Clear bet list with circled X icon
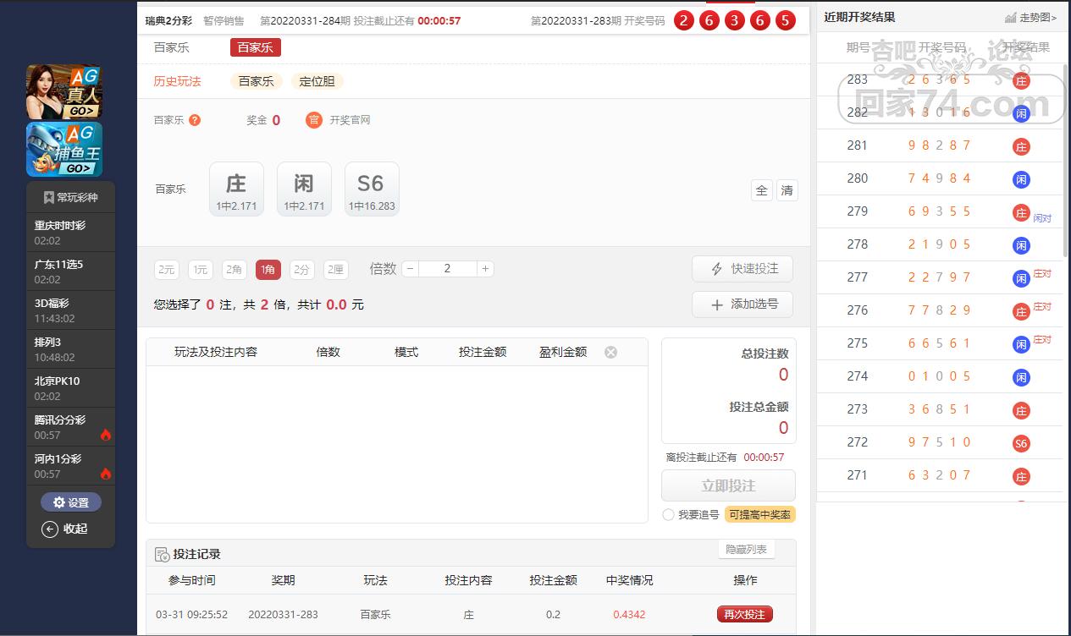This screenshot has height=636, width=1071. tap(610, 352)
